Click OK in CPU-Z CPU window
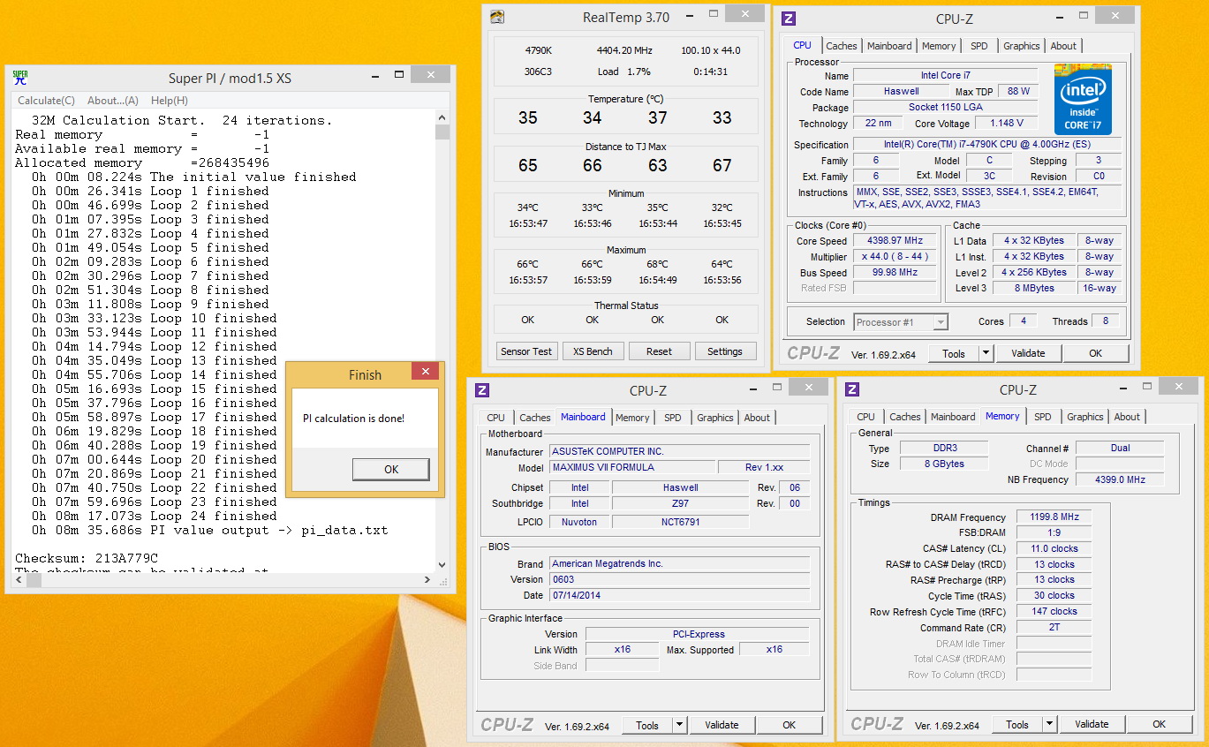Image resolution: width=1209 pixels, height=747 pixels. pyautogui.click(x=1095, y=354)
